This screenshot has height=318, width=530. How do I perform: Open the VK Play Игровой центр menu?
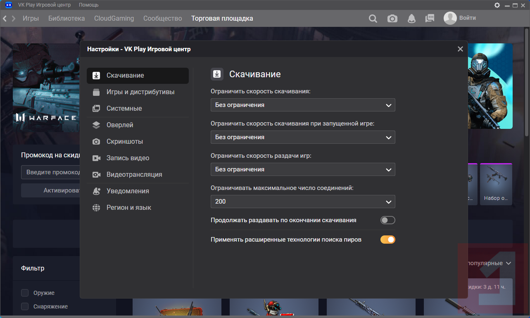[45, 5]
